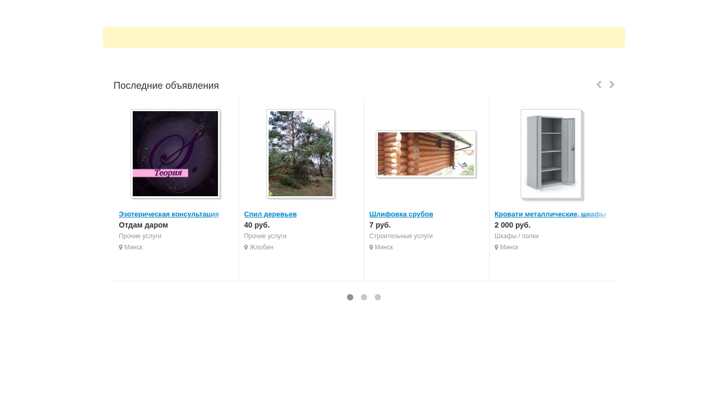Click the 2 000 руб. price
This screenshot has height=410, width=728.
click(x=513, y=225)
